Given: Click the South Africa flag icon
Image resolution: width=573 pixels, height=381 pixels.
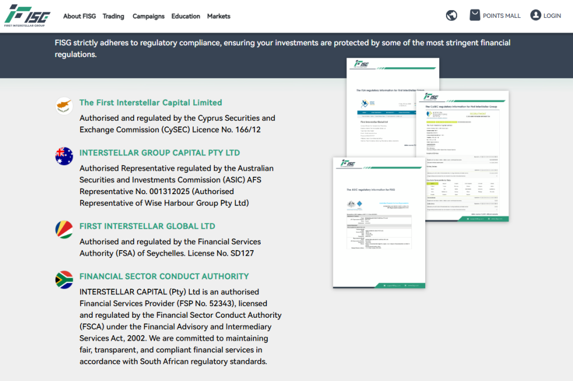Looking at the screenshot, I should pyautogui.click(x=64, y=280).
